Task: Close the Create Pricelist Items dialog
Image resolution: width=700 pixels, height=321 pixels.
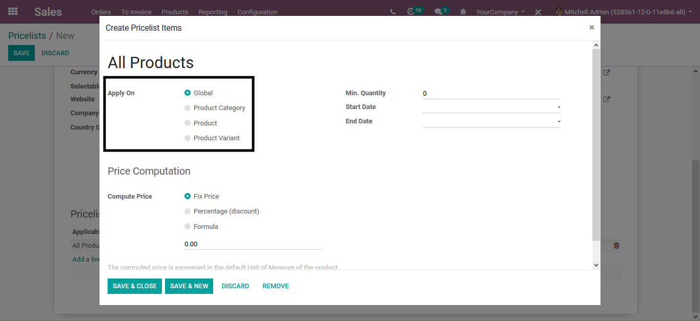Action: coord(591,28)
